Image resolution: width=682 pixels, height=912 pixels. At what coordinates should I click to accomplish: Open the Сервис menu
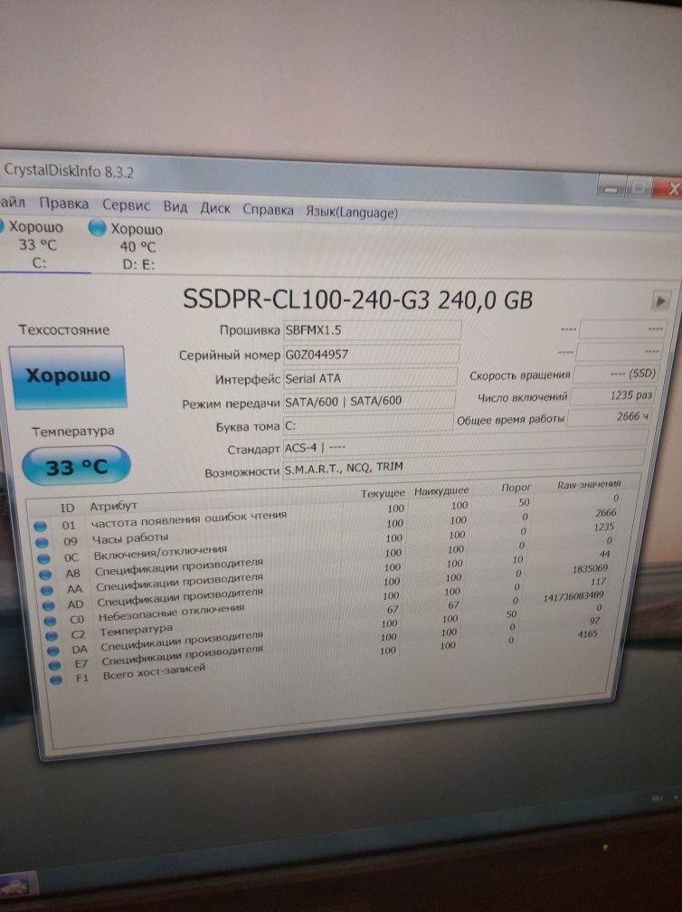[x=126, y=205]
